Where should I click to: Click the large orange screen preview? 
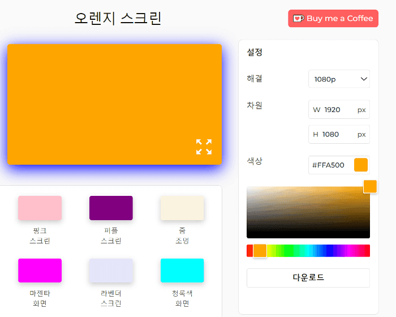[x=114, y=104]
